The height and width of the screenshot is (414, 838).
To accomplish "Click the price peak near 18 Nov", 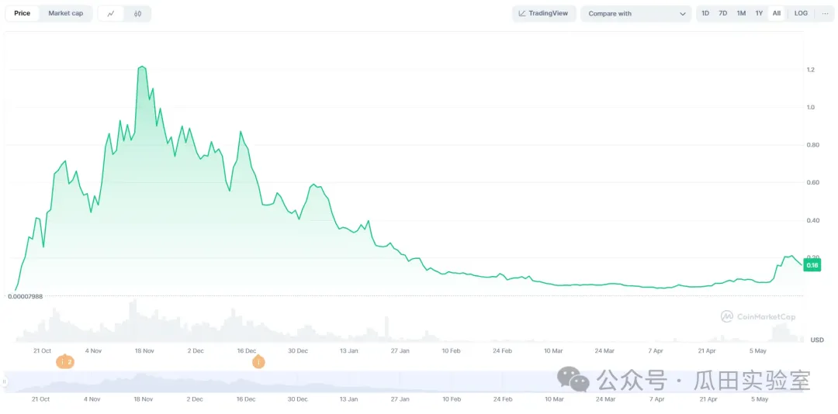I will click(142, 67).
